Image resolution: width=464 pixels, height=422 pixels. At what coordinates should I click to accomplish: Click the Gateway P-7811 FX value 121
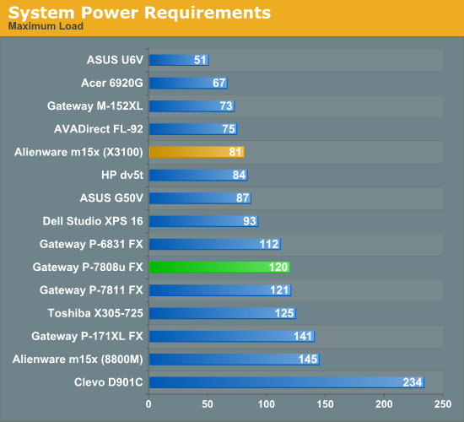[x=279, y=290]
